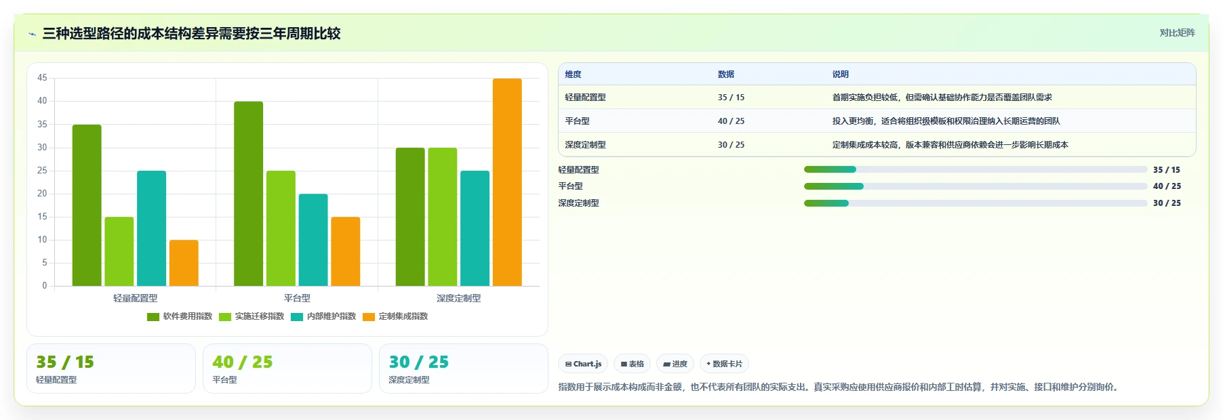1223x420 pixels.
Task: Click the 深度定制型 x-axis label
Action: 458,298
